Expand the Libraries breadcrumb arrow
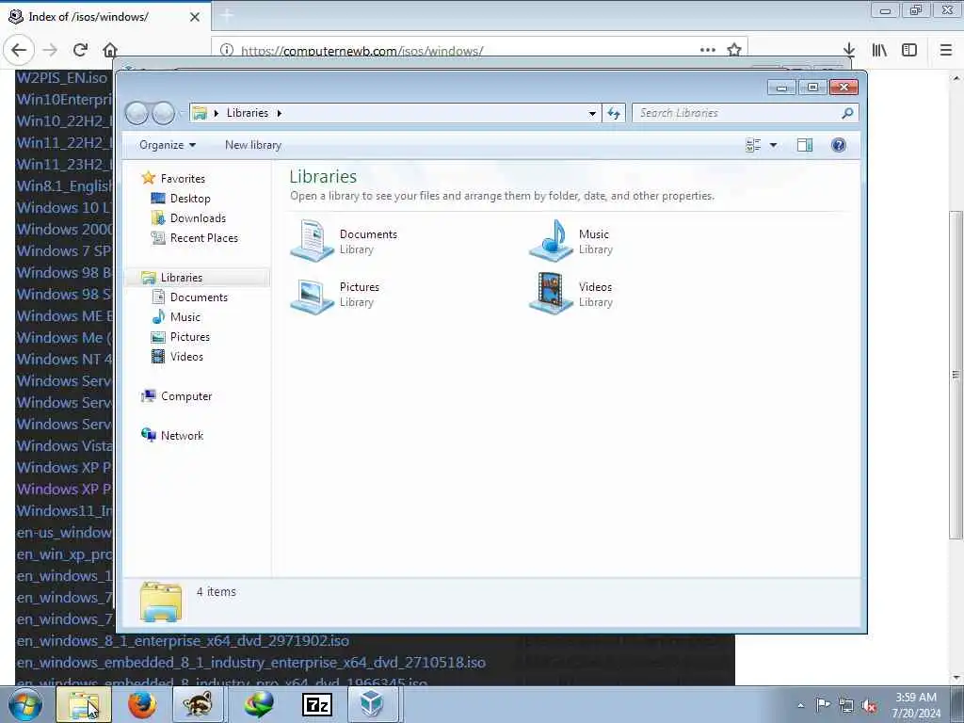The width and height of the screenshot is (964, 723). coord(279,113)
